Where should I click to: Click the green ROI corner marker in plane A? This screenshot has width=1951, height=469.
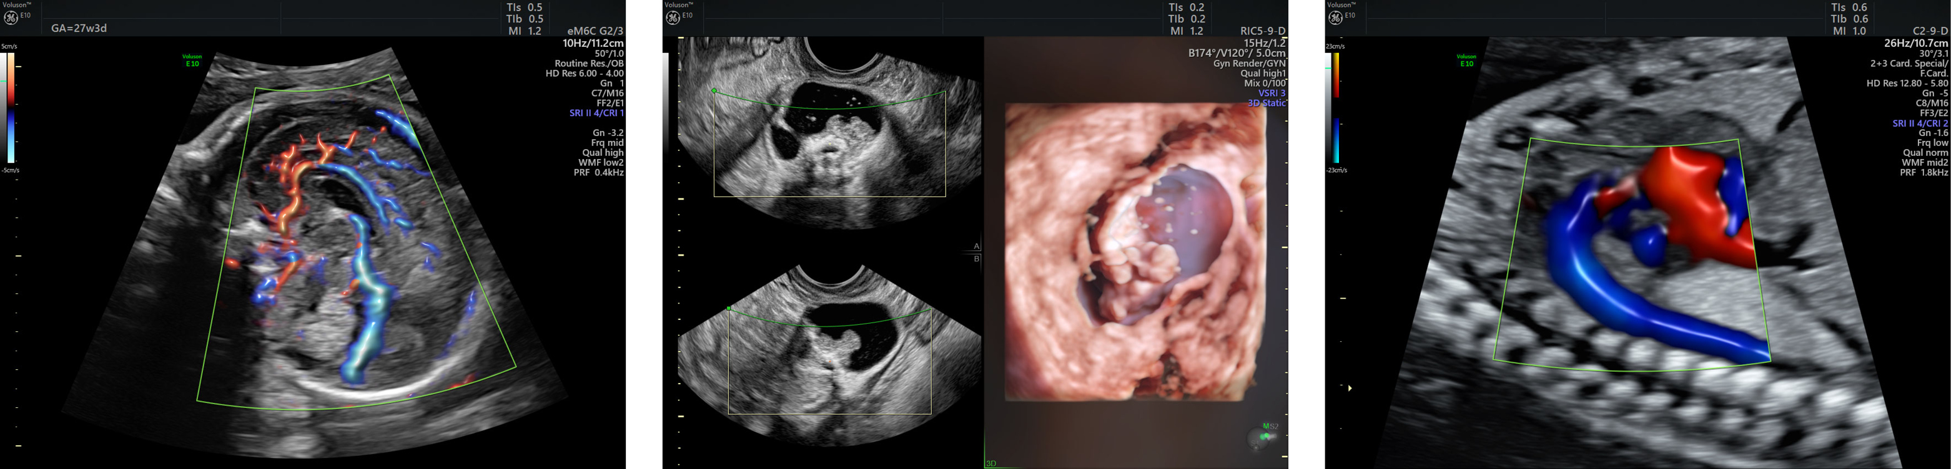point(714,91)
